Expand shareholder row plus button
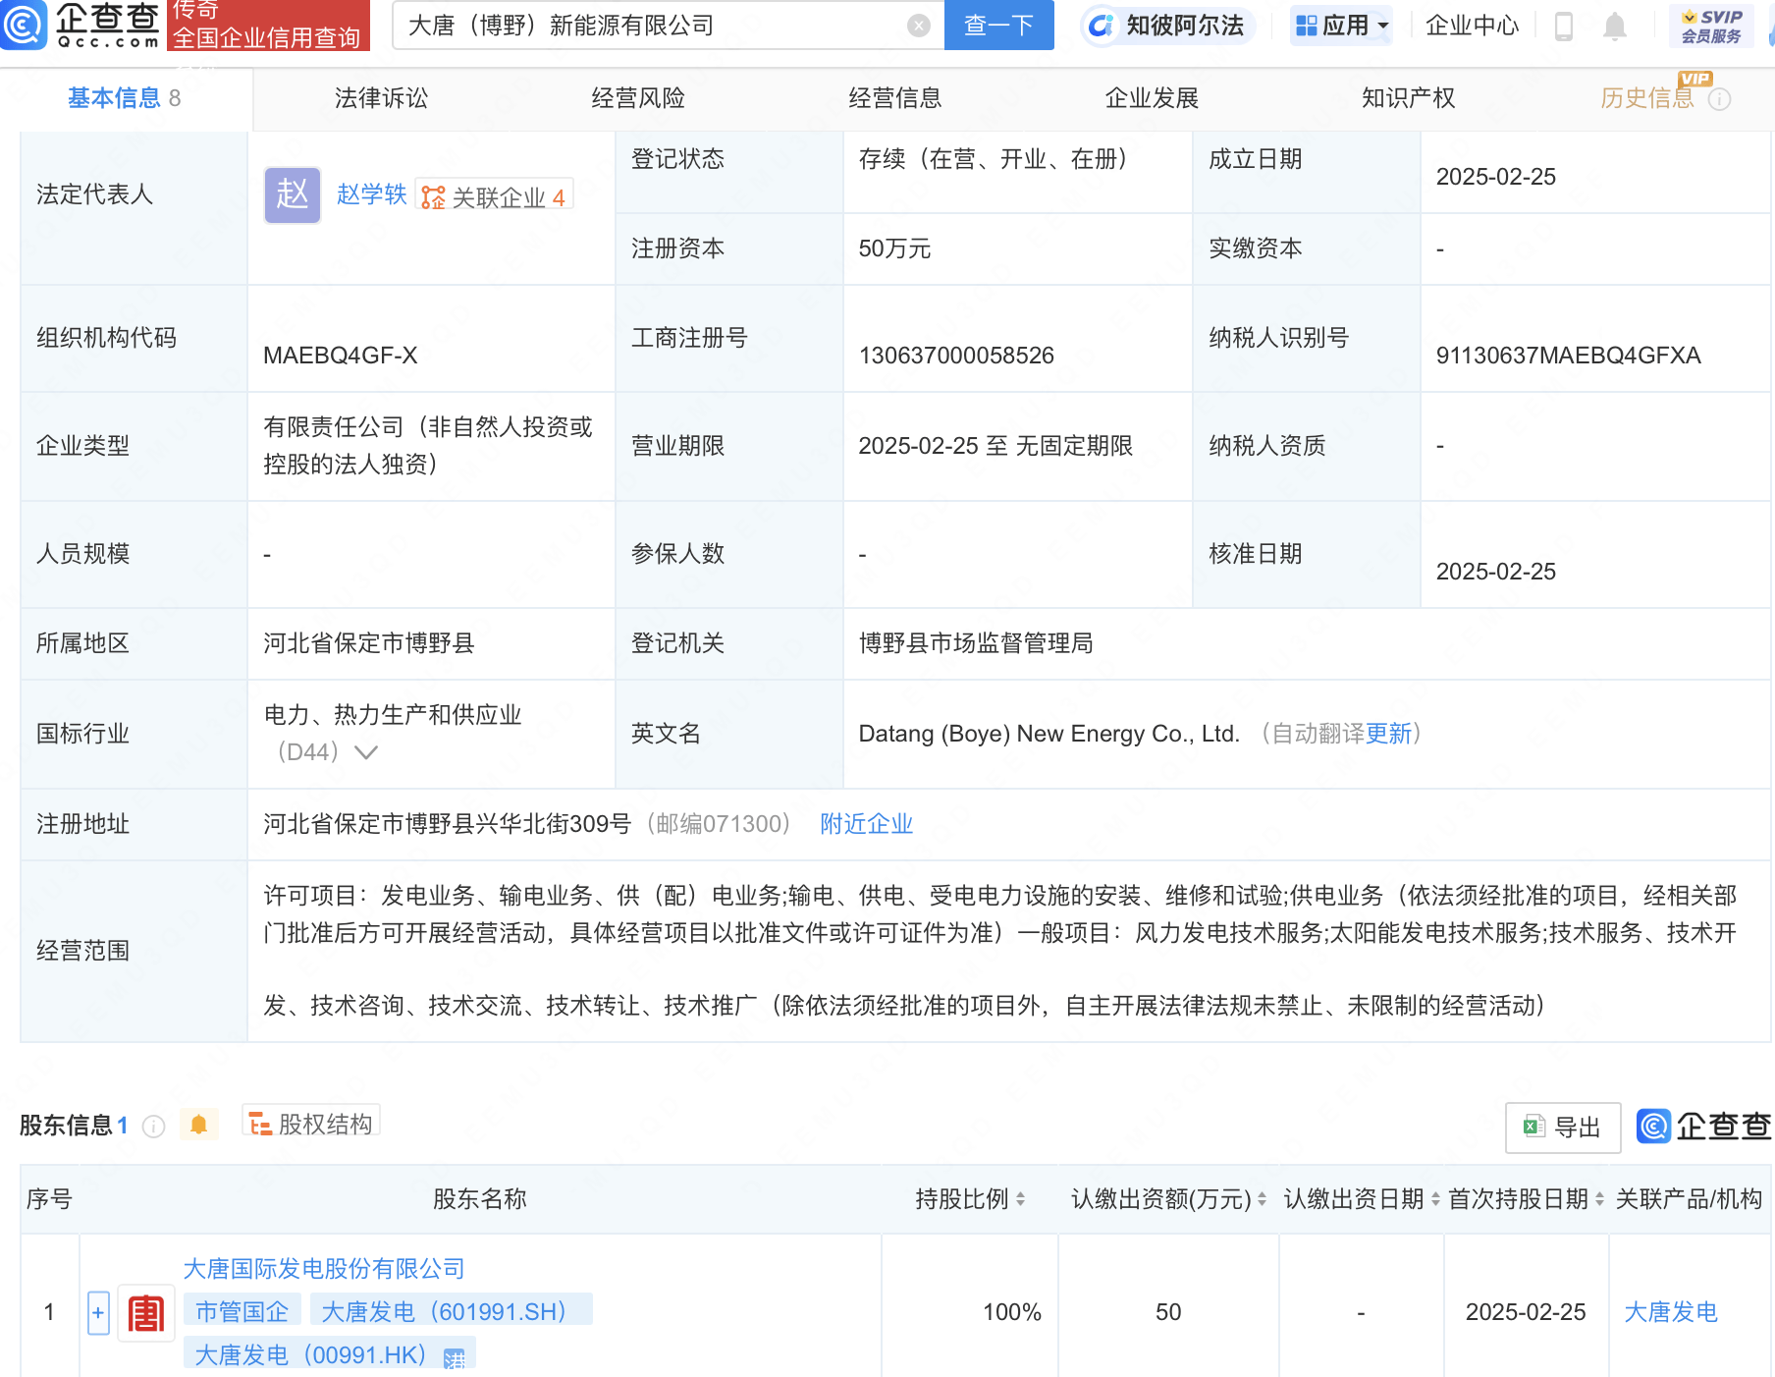The width and height of the screenshot is (1775, 1377). (98, 1313)
